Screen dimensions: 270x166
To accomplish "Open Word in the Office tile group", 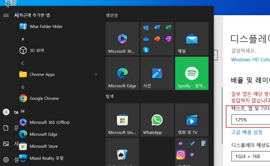I will pos(157,27).
